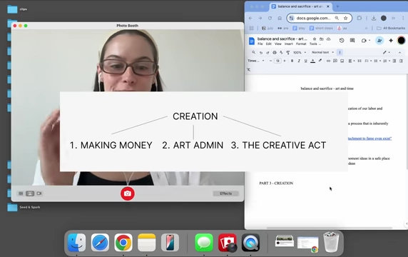Open Chrome three-dot menu
This screenshot has width=408, height=257.
[403, 19]
